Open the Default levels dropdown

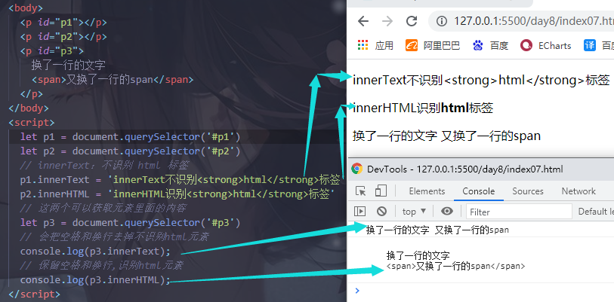[x=596, y=212]
